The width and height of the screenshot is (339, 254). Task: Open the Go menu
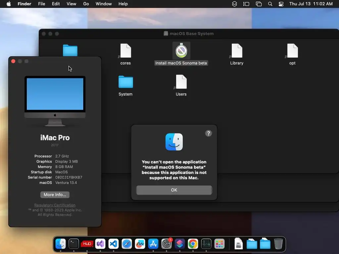[x=86, y=4]
